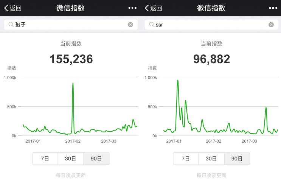Screen dimensions: 281x188
Task: Select the 7日 range for ssr
Action: coord(186,158)
